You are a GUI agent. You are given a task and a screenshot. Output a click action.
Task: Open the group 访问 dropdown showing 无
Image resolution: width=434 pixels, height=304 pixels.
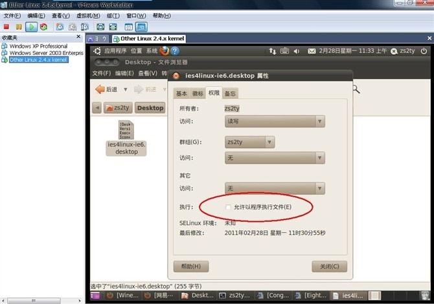pos(275,158)
